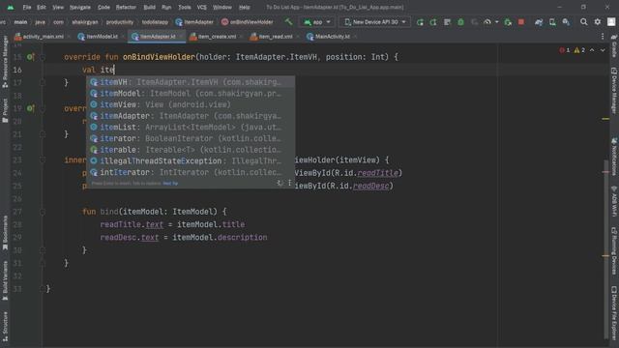
Task: Open IDE settings gear icon
Action: click(x=598, y=22)
